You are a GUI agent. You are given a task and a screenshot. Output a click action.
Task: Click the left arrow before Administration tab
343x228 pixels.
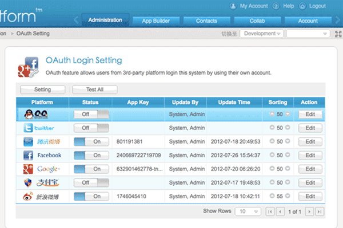coord(76,21)
